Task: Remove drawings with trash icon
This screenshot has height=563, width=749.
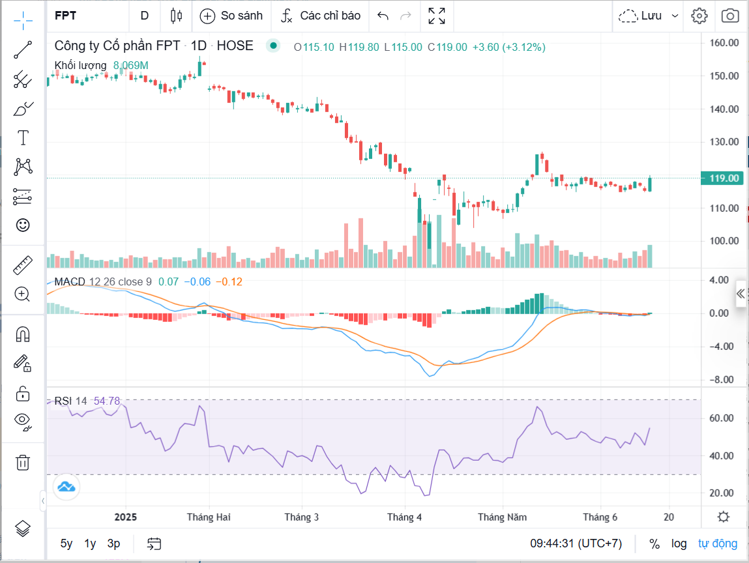Action: click(23, 462)
